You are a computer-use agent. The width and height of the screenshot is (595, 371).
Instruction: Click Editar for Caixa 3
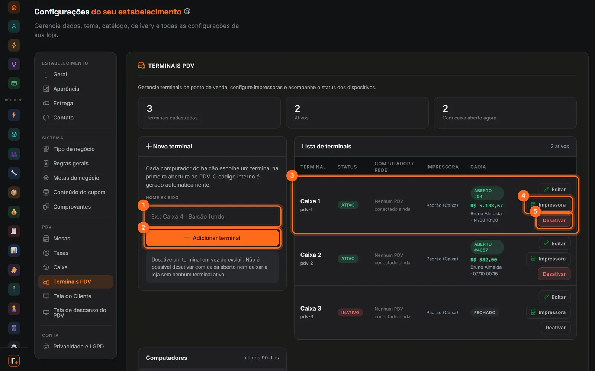(554, 297)
